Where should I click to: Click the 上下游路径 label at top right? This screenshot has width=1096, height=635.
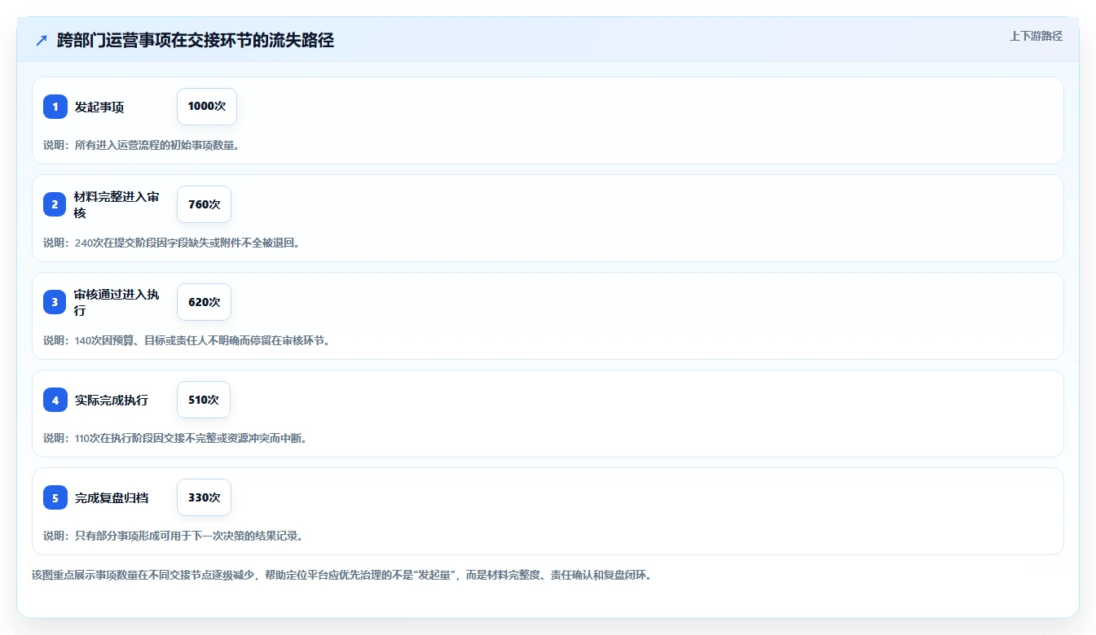(x=1036, y=36)
